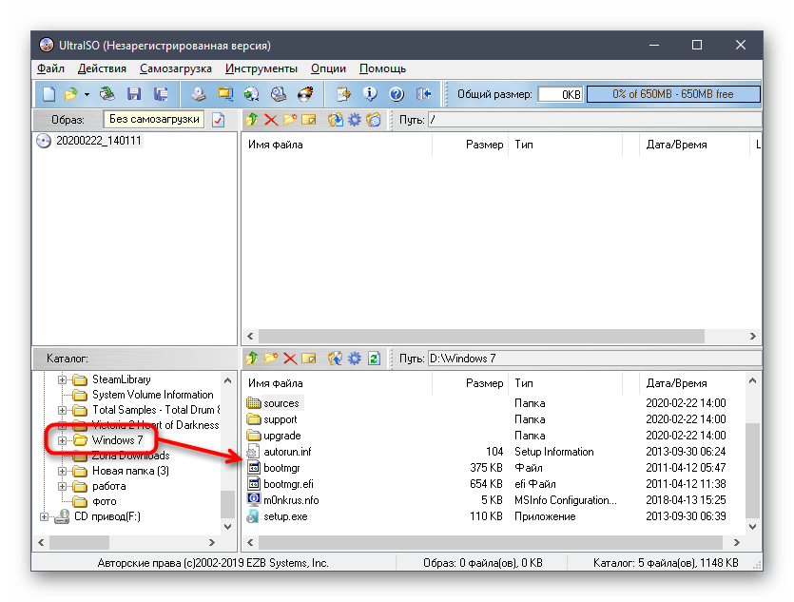Sort by the Размер column header in lower list

click(x=484, y=383)
